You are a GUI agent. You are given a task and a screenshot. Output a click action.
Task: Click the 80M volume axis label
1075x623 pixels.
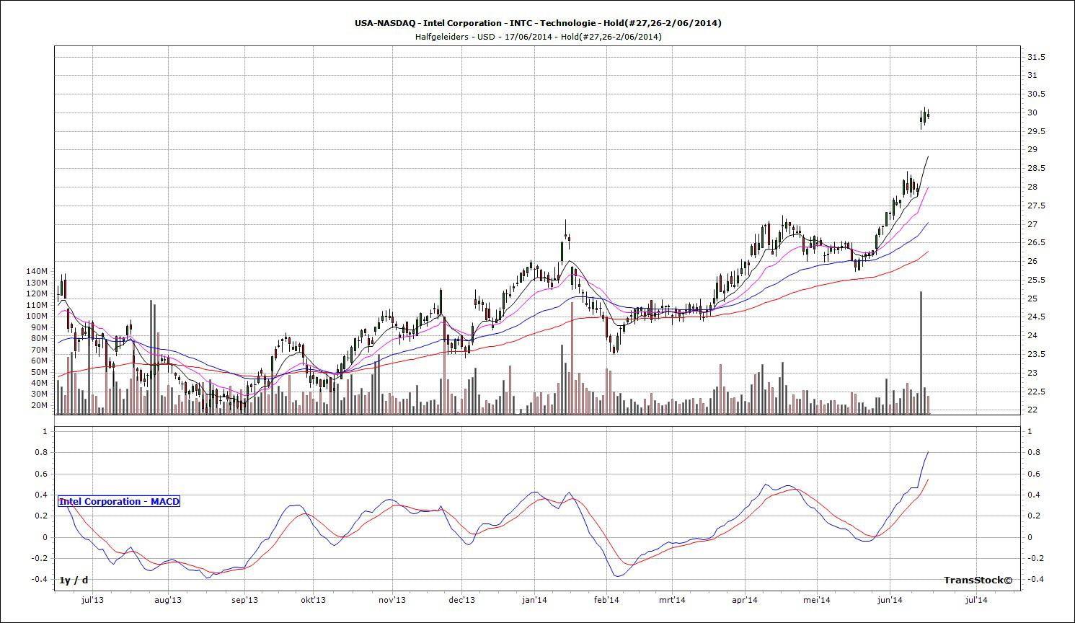[39, 339]
